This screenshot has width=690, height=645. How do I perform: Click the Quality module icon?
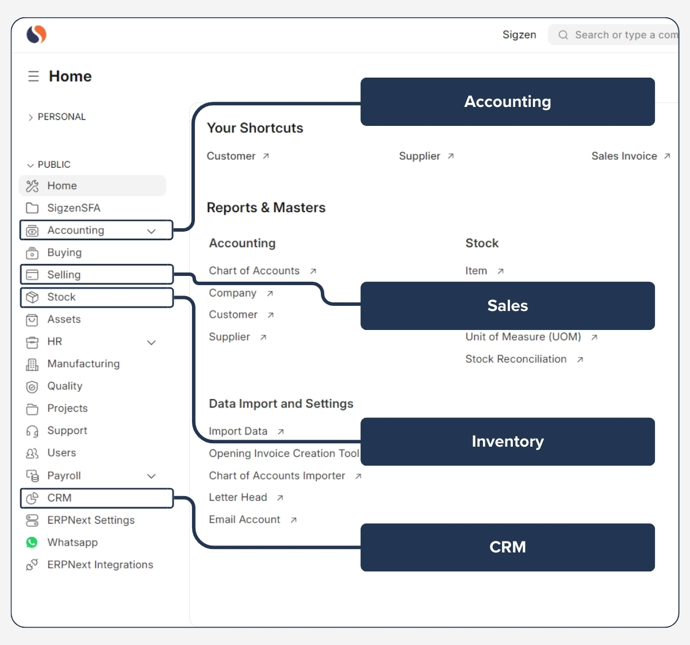(32, 386)
